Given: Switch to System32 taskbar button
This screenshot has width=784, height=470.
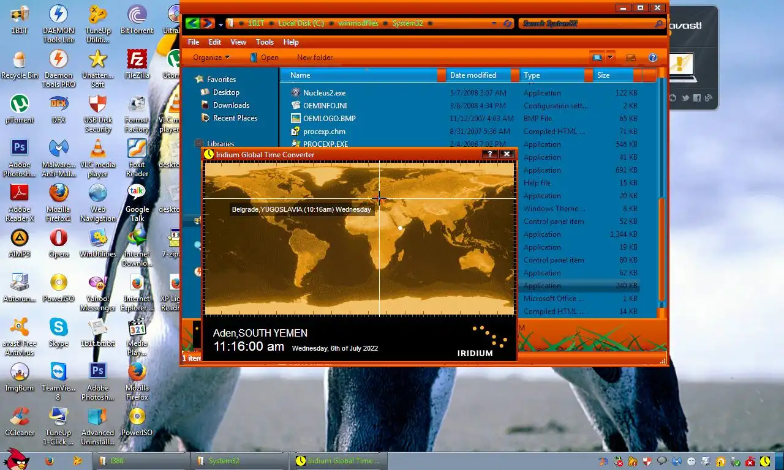Looking at the screenshot, I should pyautogui.click(x=239, y=461).
